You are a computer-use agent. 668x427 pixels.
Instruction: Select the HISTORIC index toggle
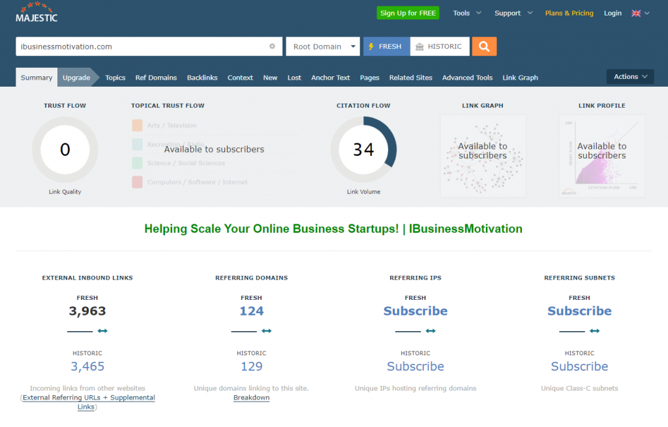click(440, 46)
